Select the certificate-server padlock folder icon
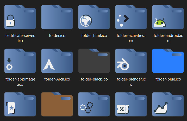 pyautogui.click(x=20, y=17)
